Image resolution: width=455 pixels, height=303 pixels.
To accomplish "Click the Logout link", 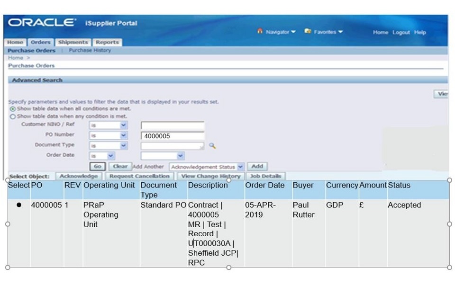I will click(x=401, y=32).
